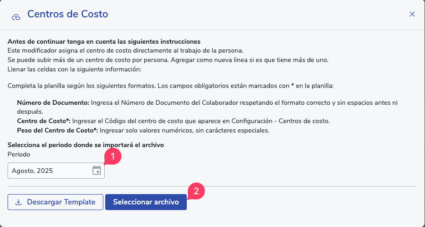Screen dimensions: 425x227
Task: Click 'Selecciona el periodo' section heading
Action: coord(85,145)
